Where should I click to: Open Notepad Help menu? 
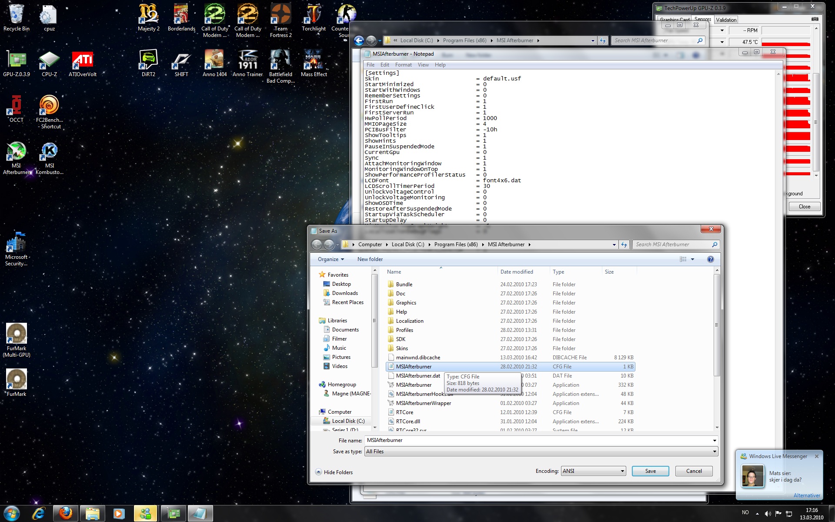point(440,65)
